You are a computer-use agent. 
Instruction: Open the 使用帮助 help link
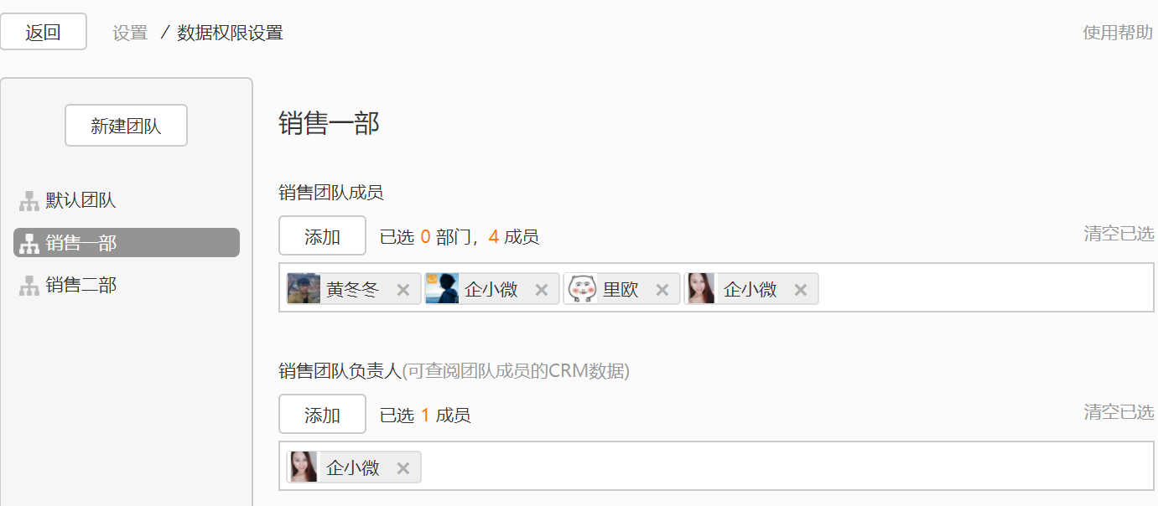[1118, 33]
